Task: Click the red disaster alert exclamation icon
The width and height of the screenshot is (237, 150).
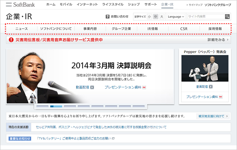Action: (x=11, y=40)
